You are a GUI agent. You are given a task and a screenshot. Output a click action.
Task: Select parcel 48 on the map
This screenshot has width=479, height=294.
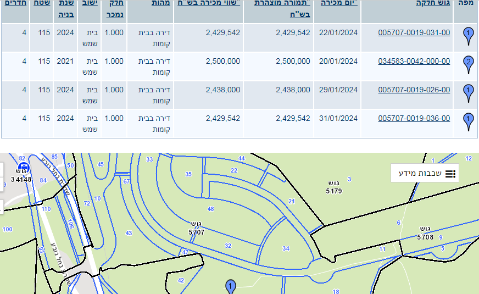coord(211,209)
